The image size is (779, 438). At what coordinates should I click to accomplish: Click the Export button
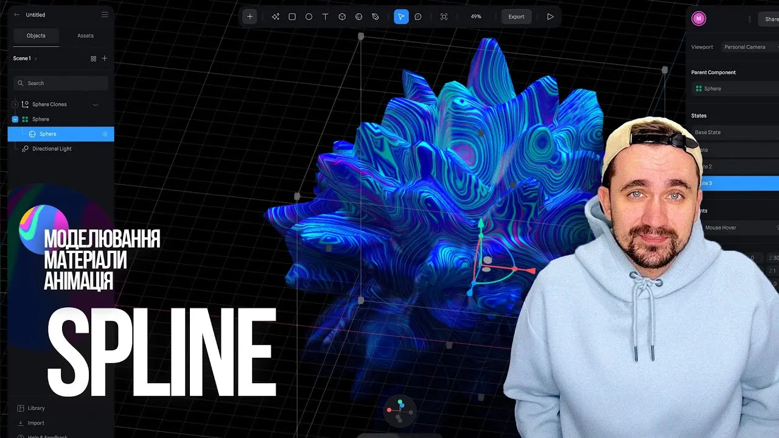pos(516,17)
